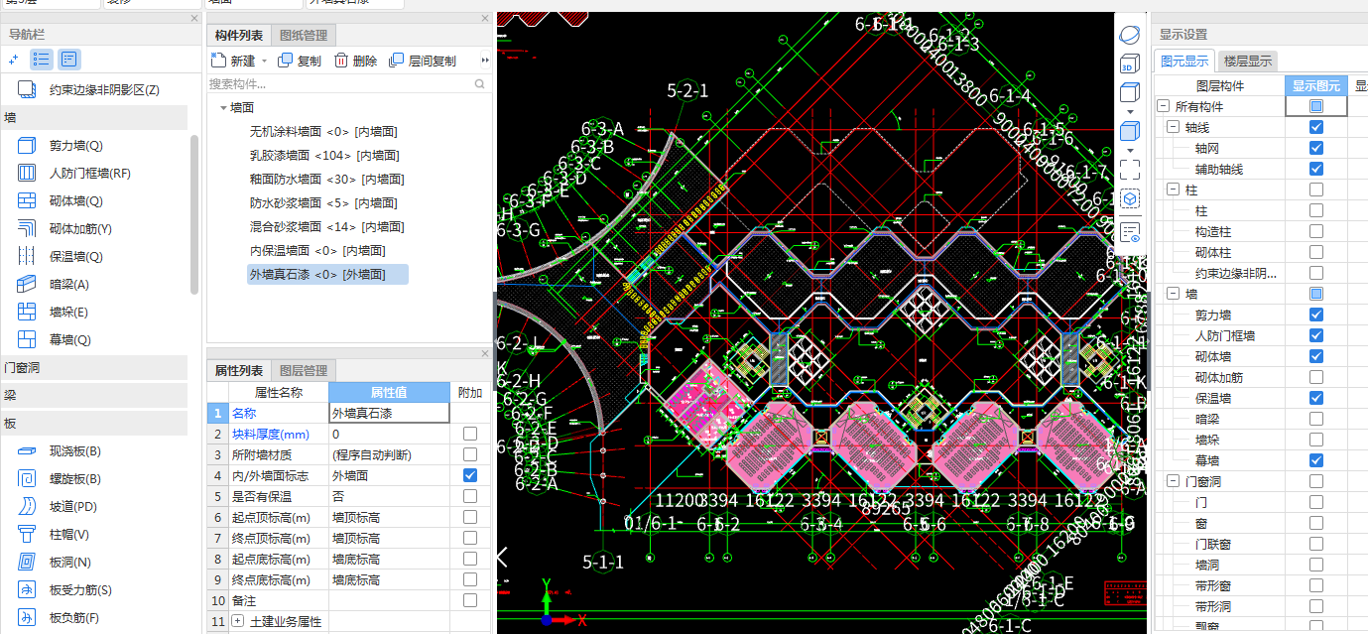This screenshot has height=634, width=1368.
Task: Collapse the 柱 layer group
Action: (1173, 190)
